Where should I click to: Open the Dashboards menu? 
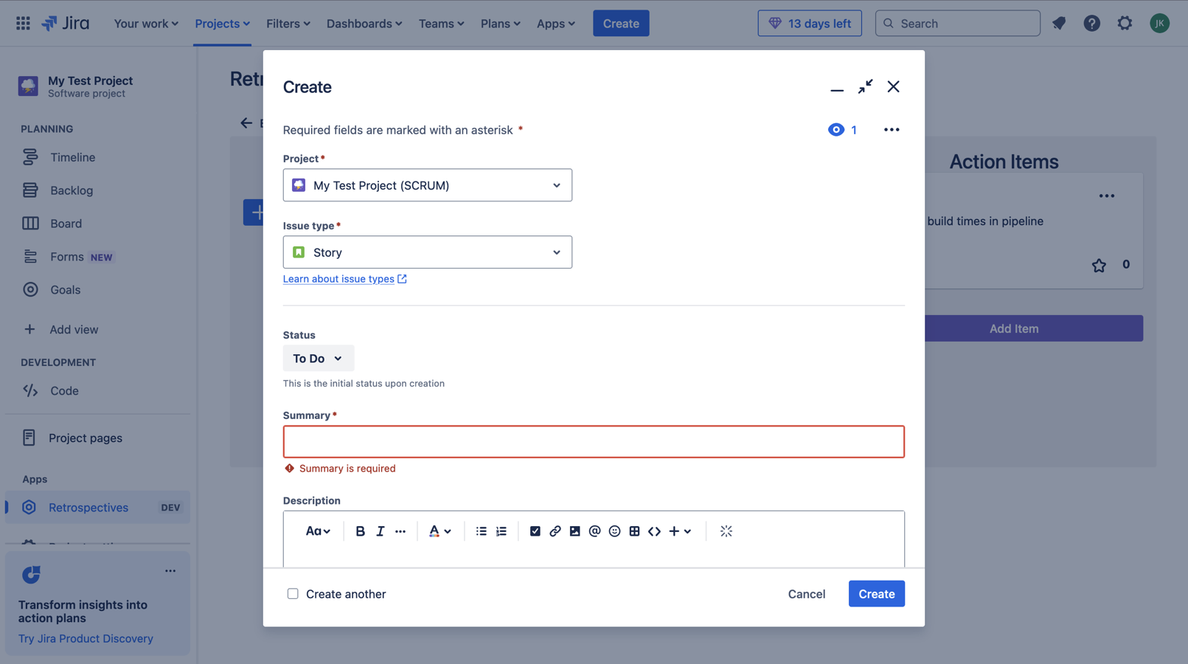pos(364,23)
